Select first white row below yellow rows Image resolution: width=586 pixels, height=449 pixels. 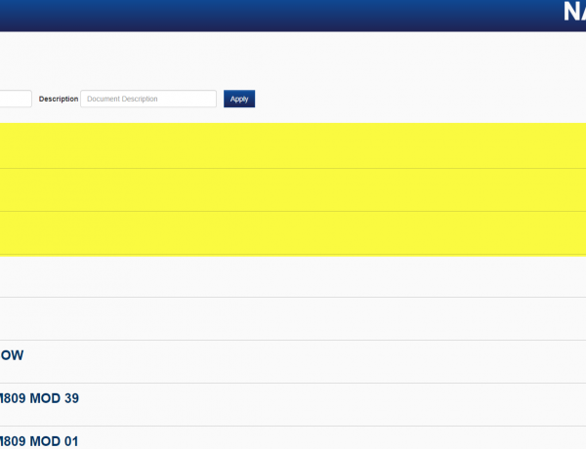coord(293,276)
